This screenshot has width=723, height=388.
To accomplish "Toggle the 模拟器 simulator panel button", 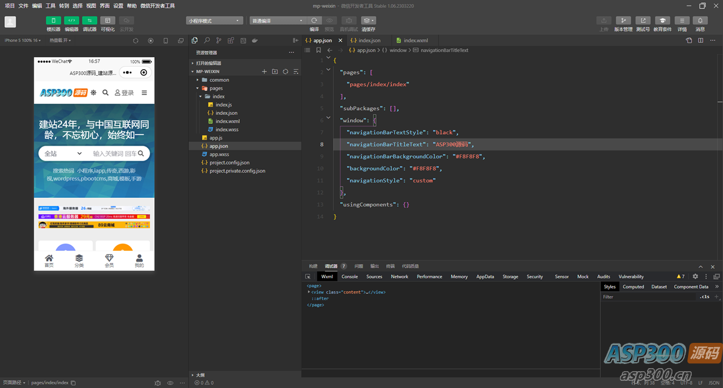I will coord(54,20).
